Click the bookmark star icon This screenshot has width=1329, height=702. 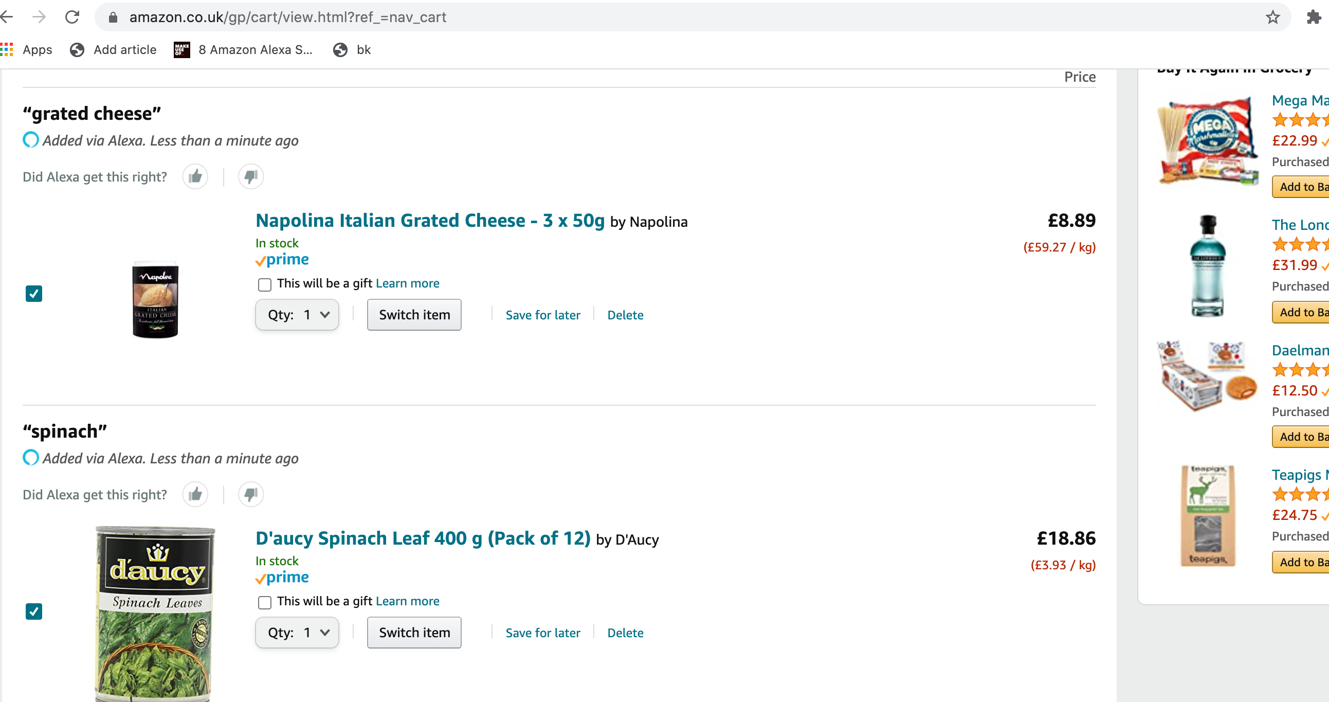pos(1272,13)
